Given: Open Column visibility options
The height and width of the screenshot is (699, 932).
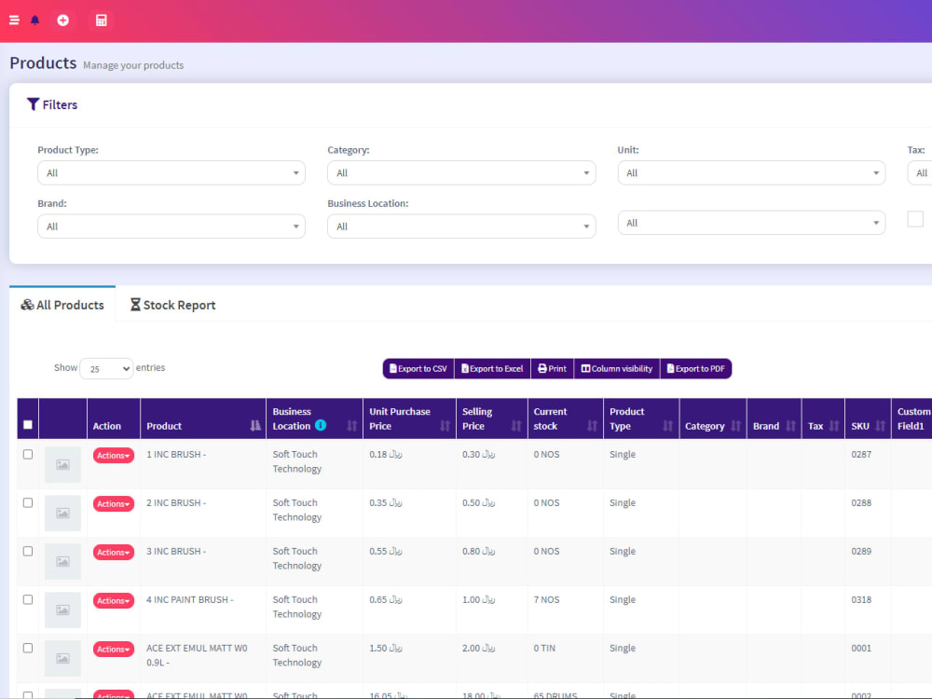Looking at the screenshot, I should (617, 368).
